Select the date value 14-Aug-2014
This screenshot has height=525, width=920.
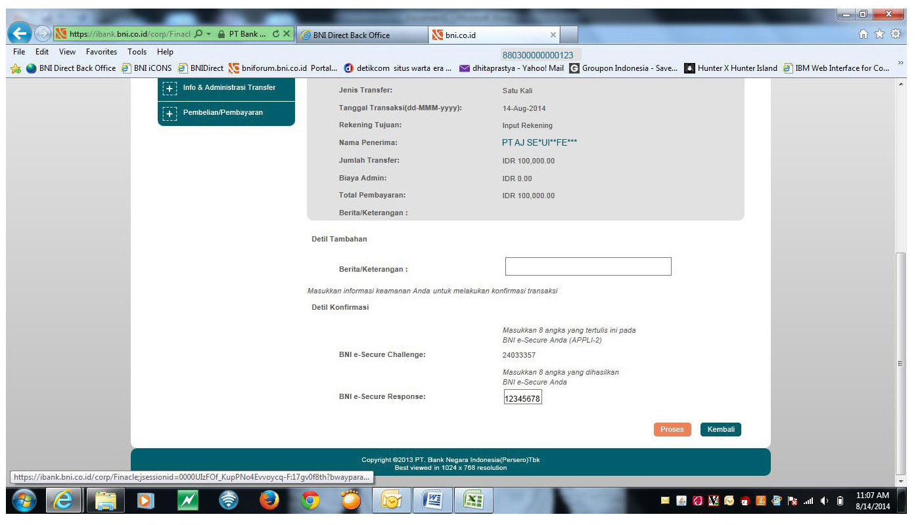524,108
